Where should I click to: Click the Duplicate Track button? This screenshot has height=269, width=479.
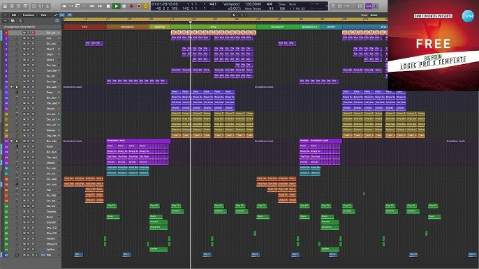[13, 21]
